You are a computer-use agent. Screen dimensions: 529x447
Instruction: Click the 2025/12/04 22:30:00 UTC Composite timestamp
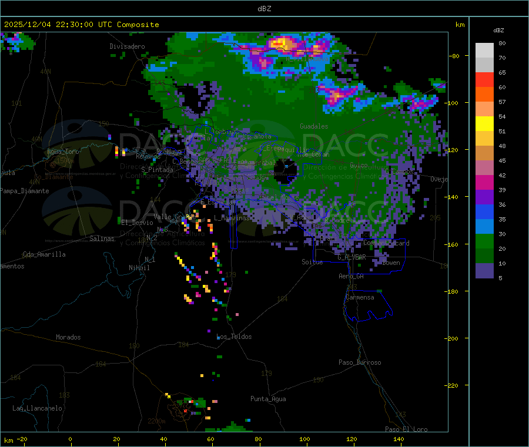pyautogui.click(x=81, y=25)
